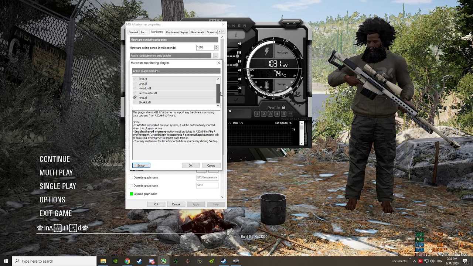The width and height of the screenshot is (473, 266).
Task: Click Setup in the plugins dialog
Action: pos(141,166)
